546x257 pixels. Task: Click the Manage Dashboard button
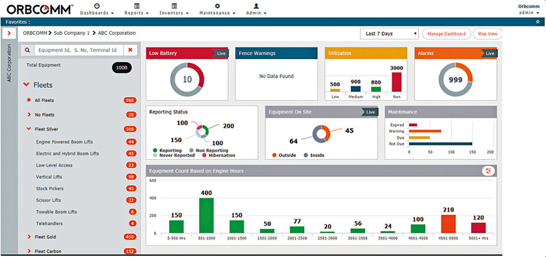coord(446,34)
